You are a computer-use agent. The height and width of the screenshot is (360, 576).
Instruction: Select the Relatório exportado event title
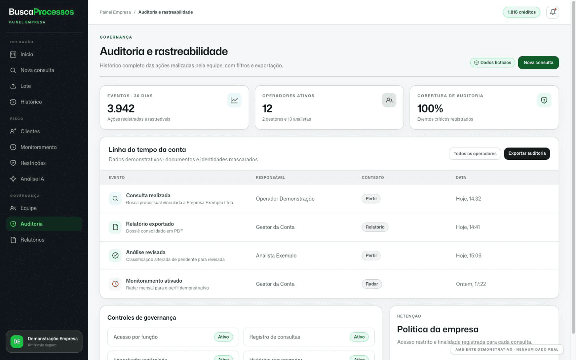(150, 224)
